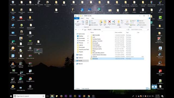The height and width of the screenshot is (98, 174).
Task: Select Desktop in the navigation pane
Action: tap(81, 36)
